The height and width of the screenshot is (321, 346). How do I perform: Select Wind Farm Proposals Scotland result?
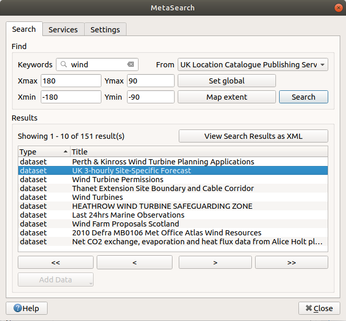click(x=125, y=224)
